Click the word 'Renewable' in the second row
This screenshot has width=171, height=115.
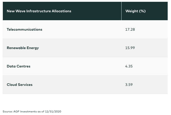click(x=16, y=48)
